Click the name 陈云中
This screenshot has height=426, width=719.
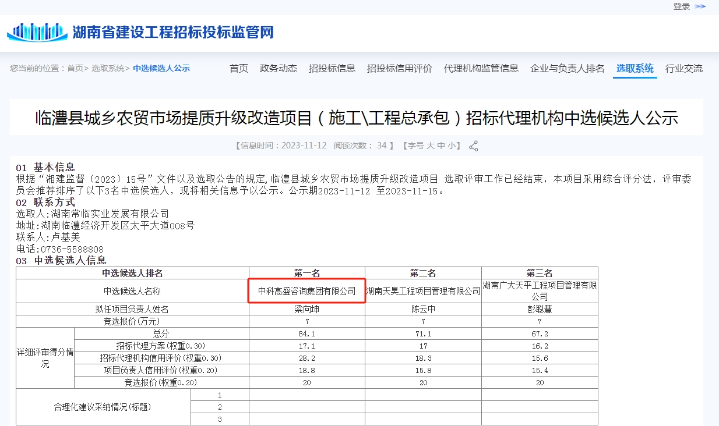coord(423,309)
